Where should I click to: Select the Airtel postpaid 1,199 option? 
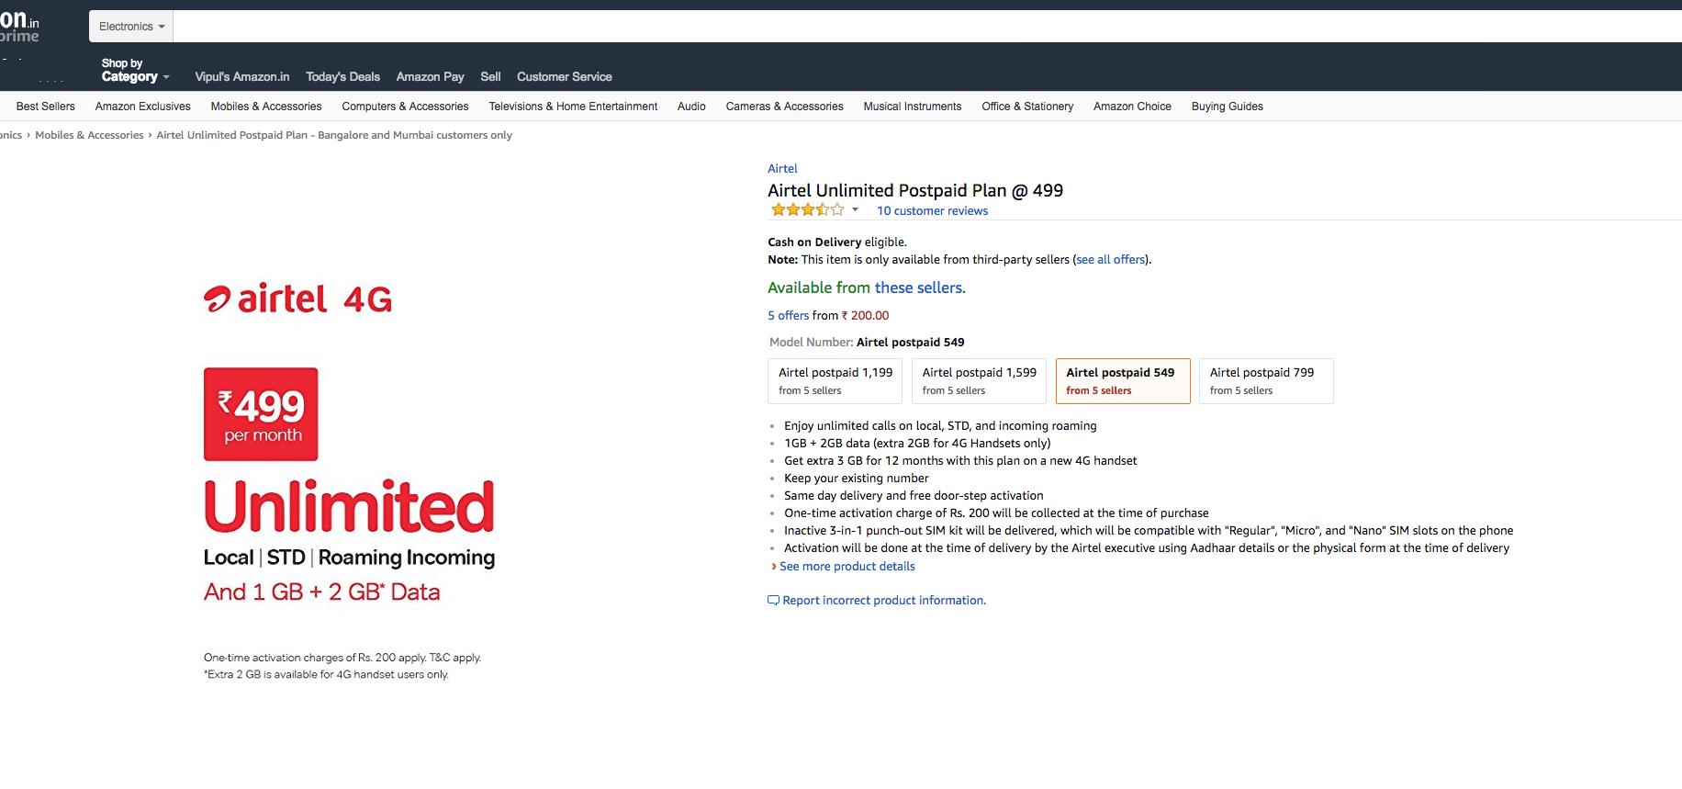[835, 381]
